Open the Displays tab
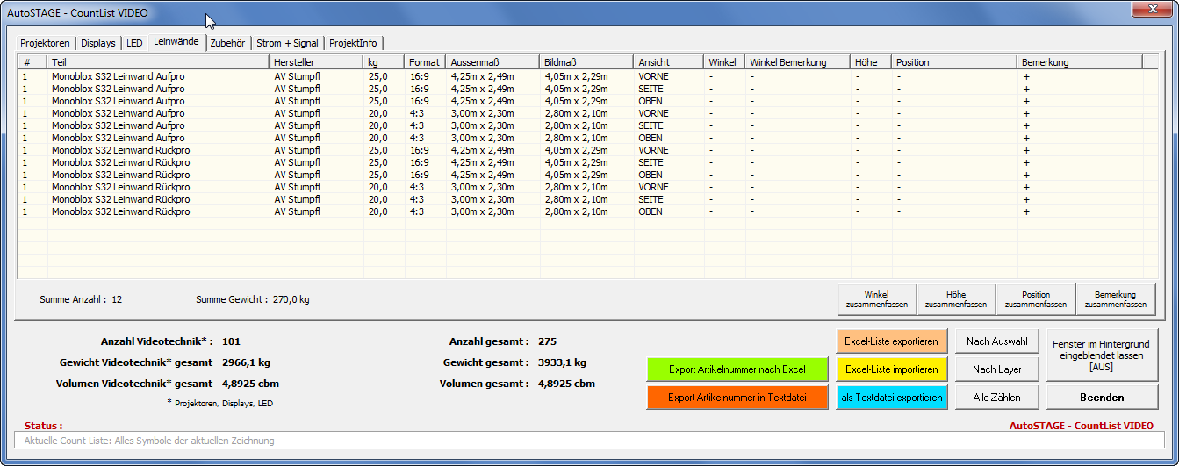Image resolution: width=1179 pixels, height=466 pixels. 98,43
